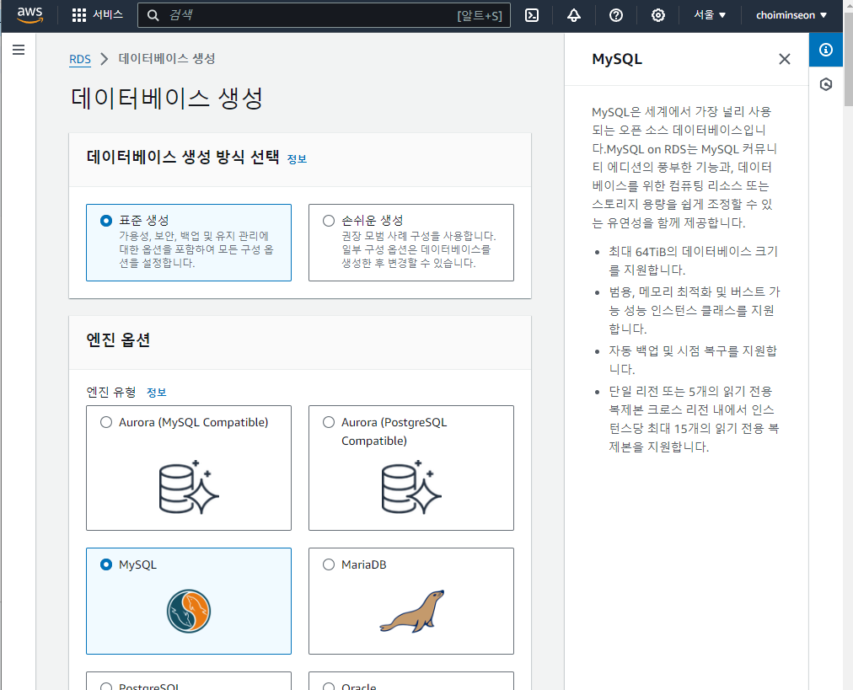
Task: Choose Aurora (MySQL Compatible) engine
Action: [106, 422]
